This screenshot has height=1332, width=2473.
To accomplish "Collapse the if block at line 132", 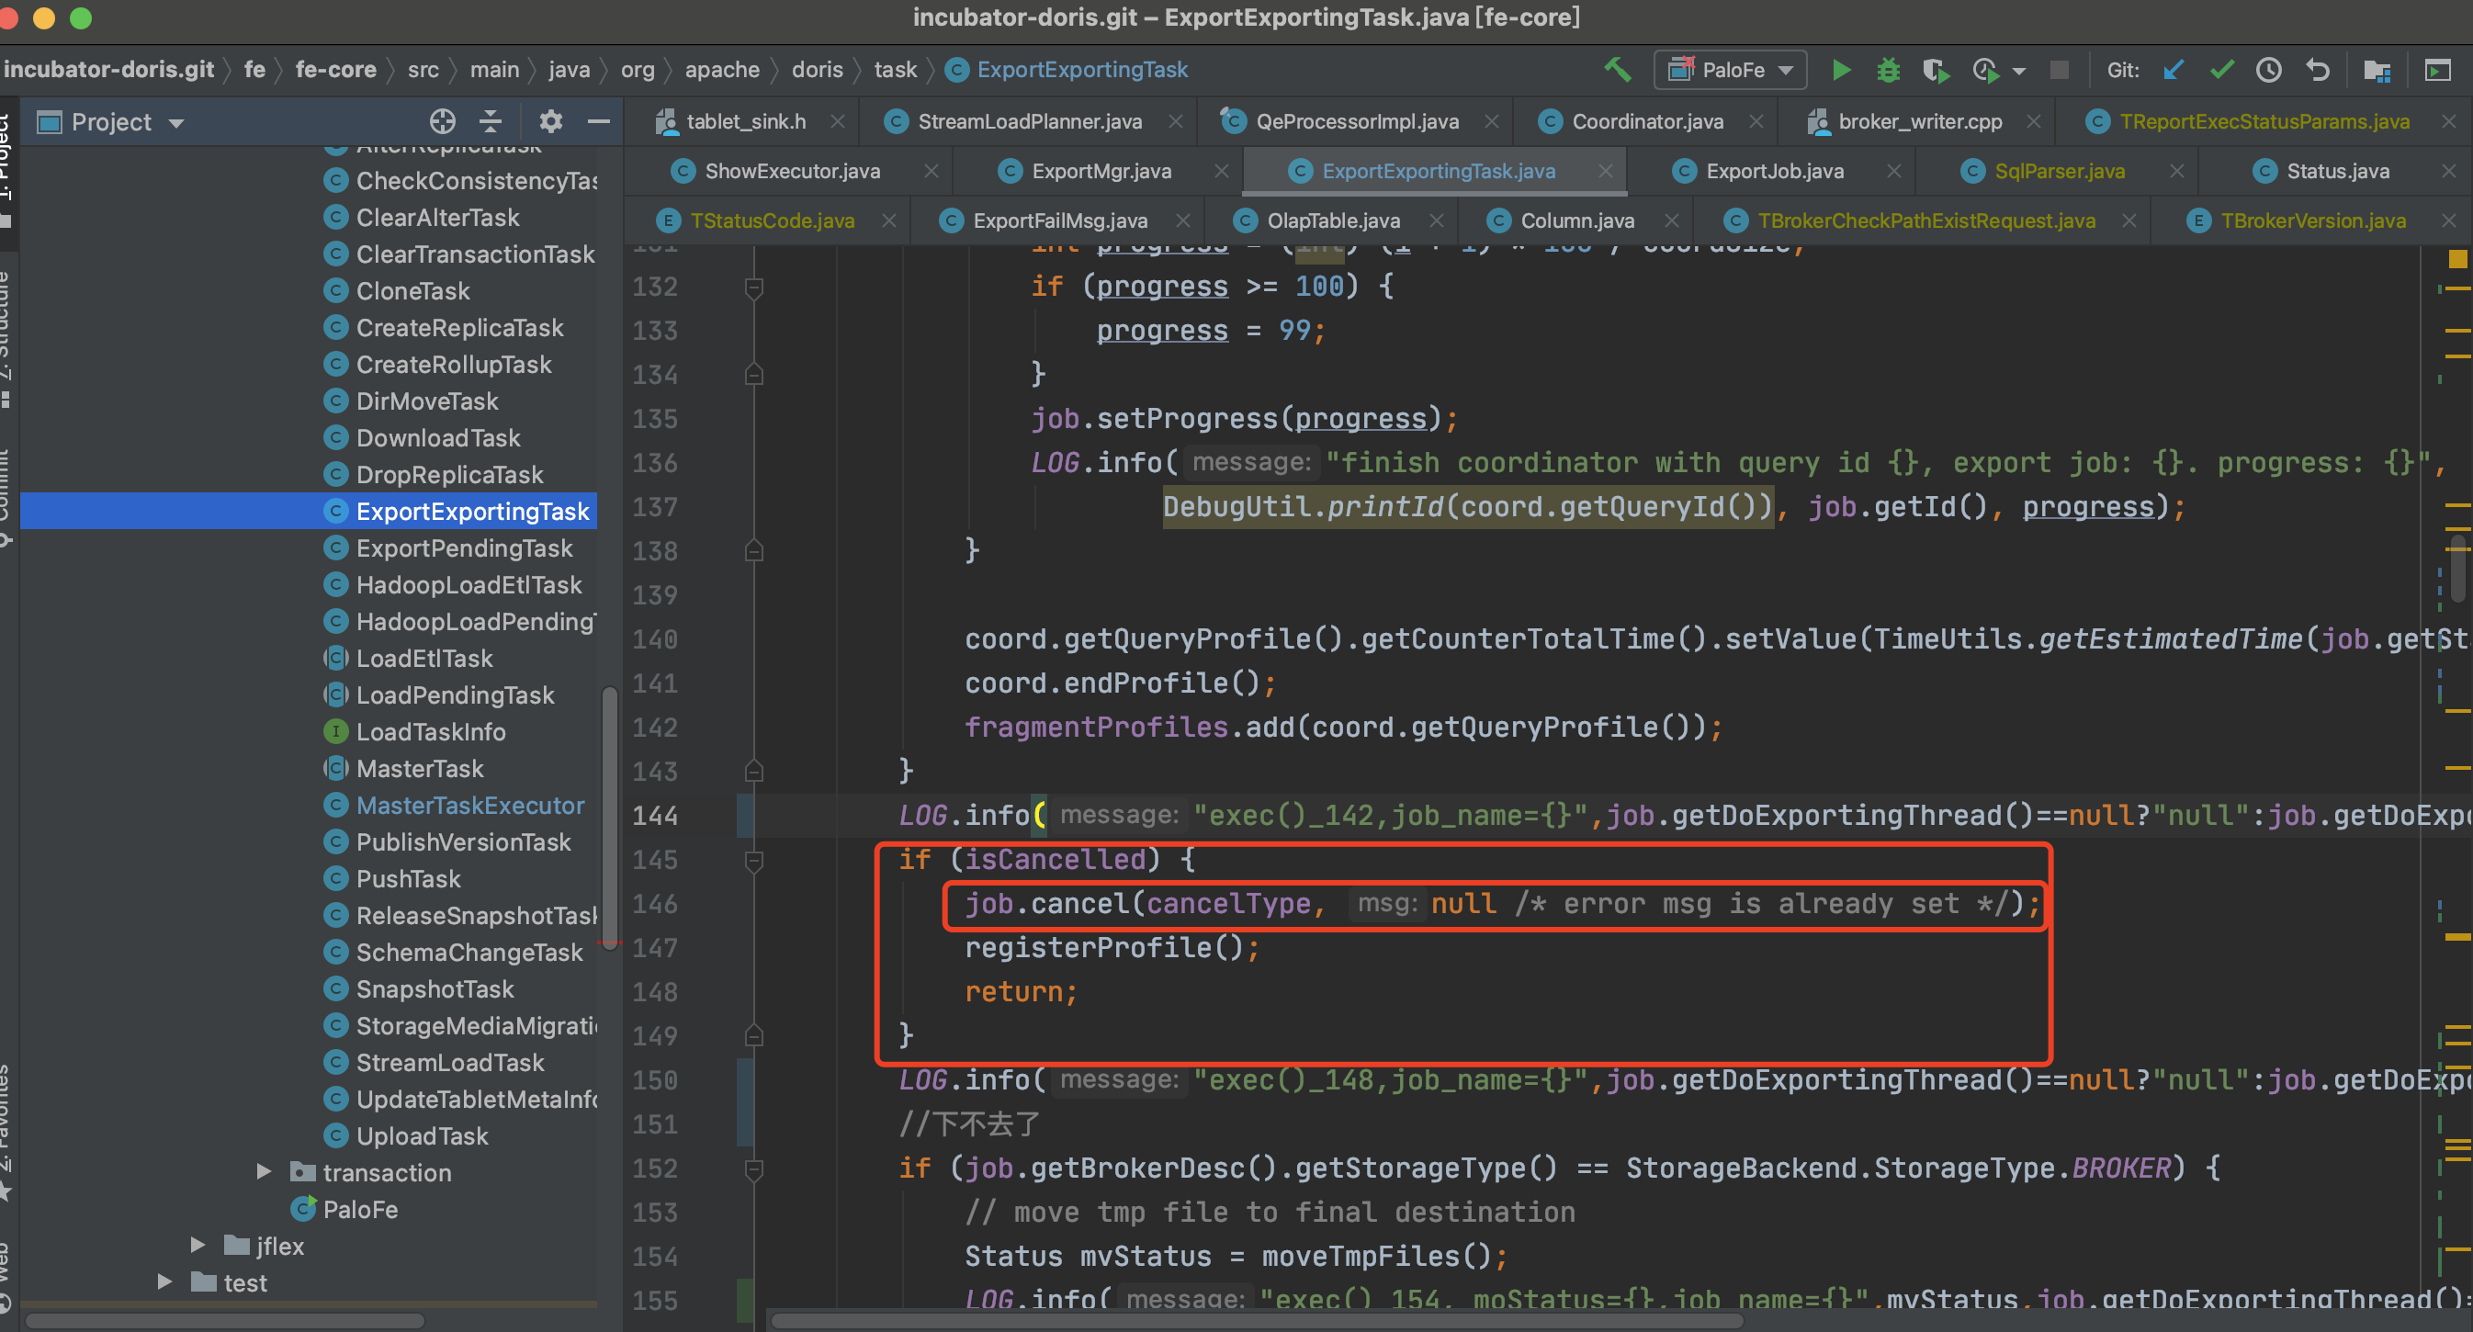I will 753,287.
